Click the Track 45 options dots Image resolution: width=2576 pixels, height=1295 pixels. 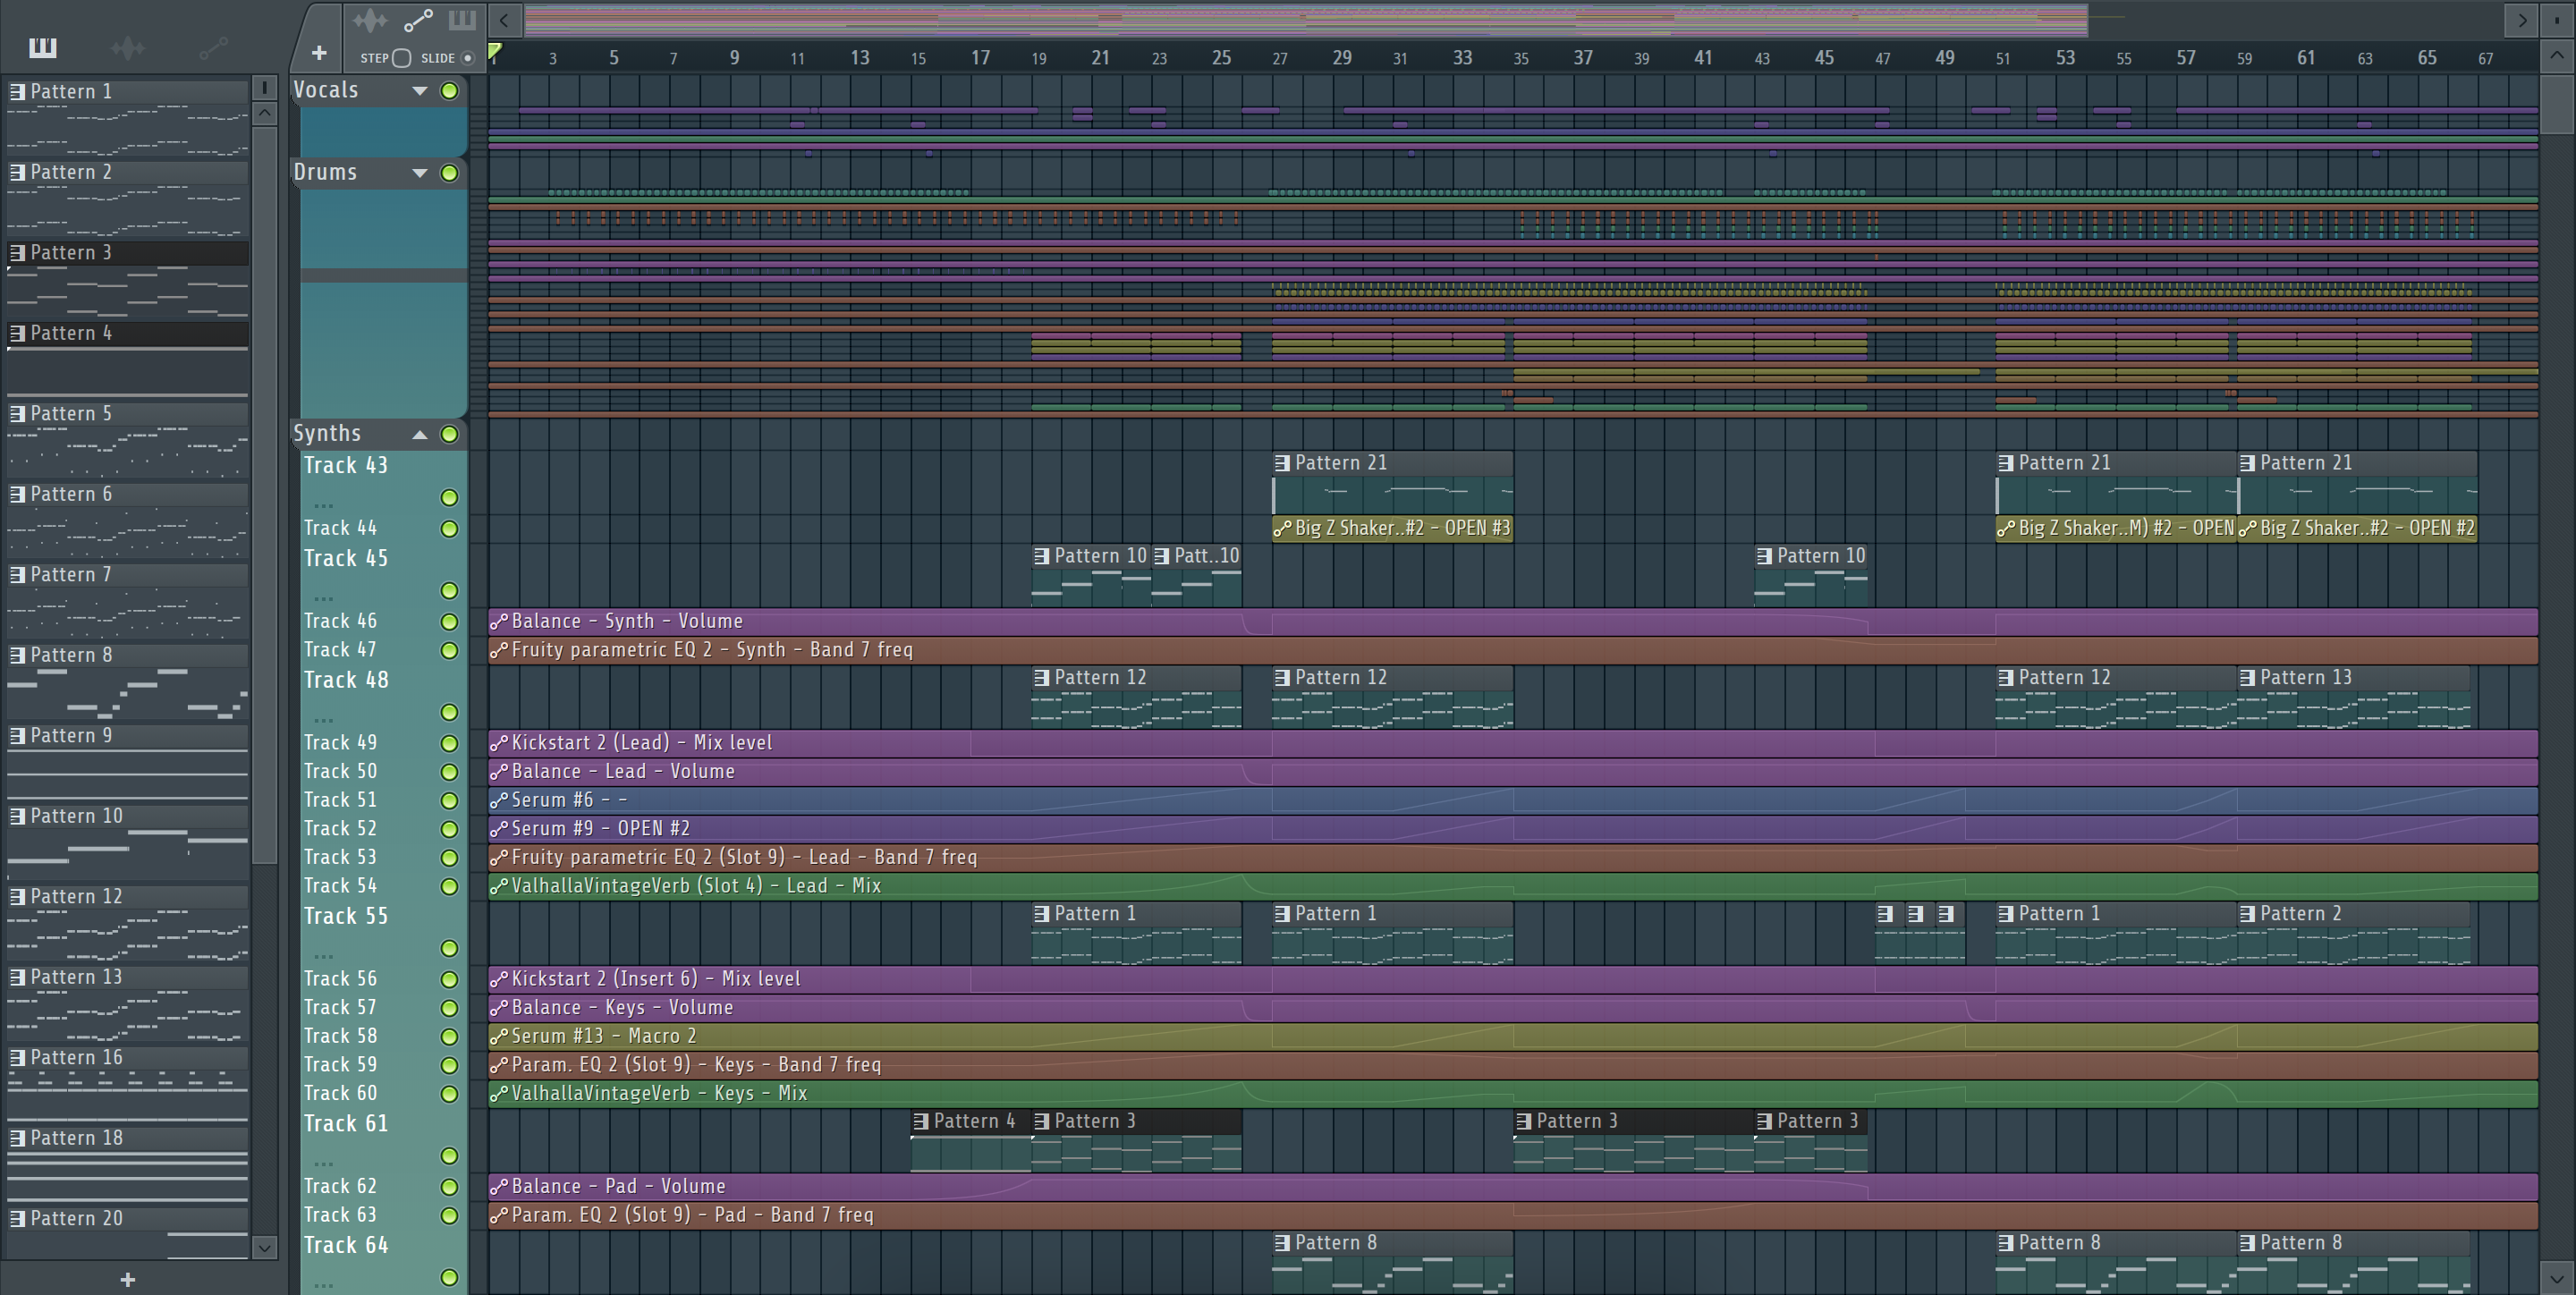(323, 597)
